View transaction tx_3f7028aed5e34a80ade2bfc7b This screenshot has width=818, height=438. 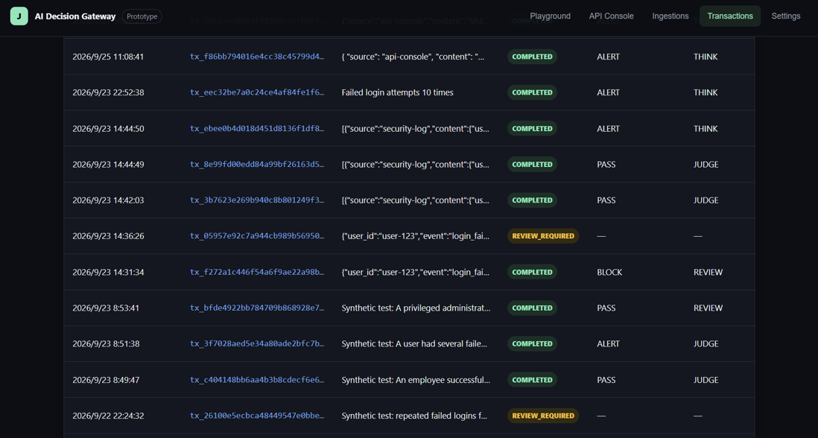coord(257,344)
